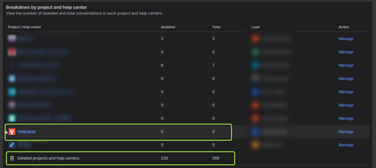This screenshot has width=376, height=168.
Task: Click the teal lead avatar in the 6-assisted row
Action: 256,65
